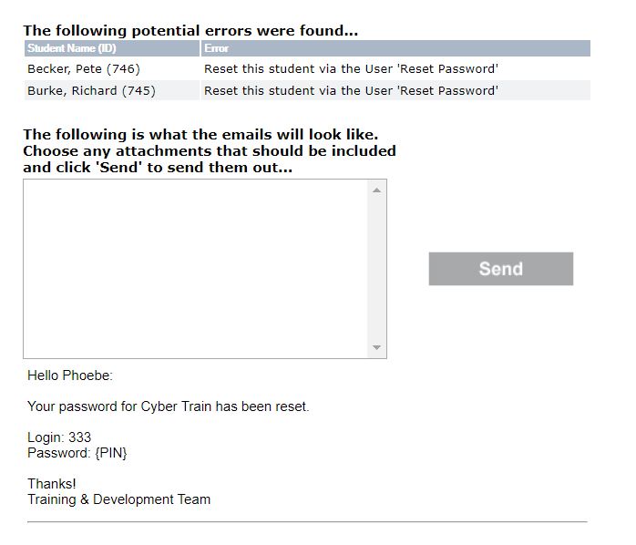Click the attachments list scroll down arrow
Image resolution: width=636 pixels, height=545 pixels.
pos(377,347)
